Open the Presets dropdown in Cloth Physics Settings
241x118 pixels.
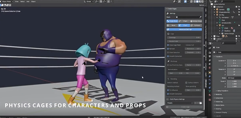click(180, 103)
